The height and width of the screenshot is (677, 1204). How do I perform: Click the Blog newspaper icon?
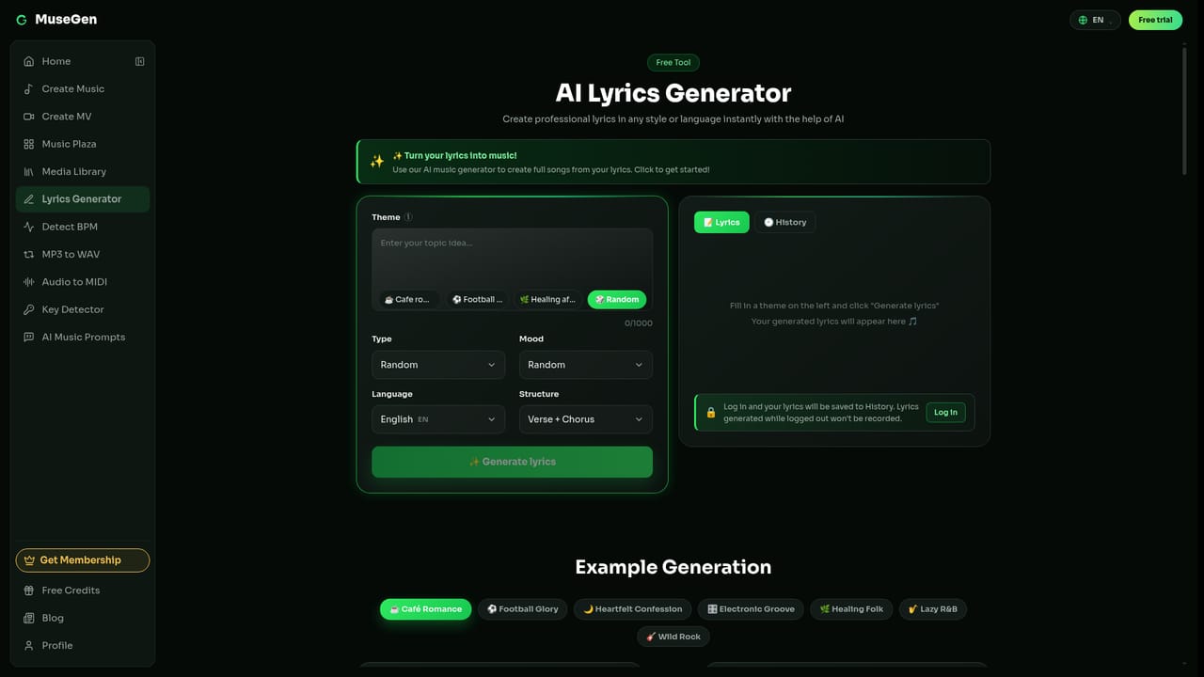point(28,618)
